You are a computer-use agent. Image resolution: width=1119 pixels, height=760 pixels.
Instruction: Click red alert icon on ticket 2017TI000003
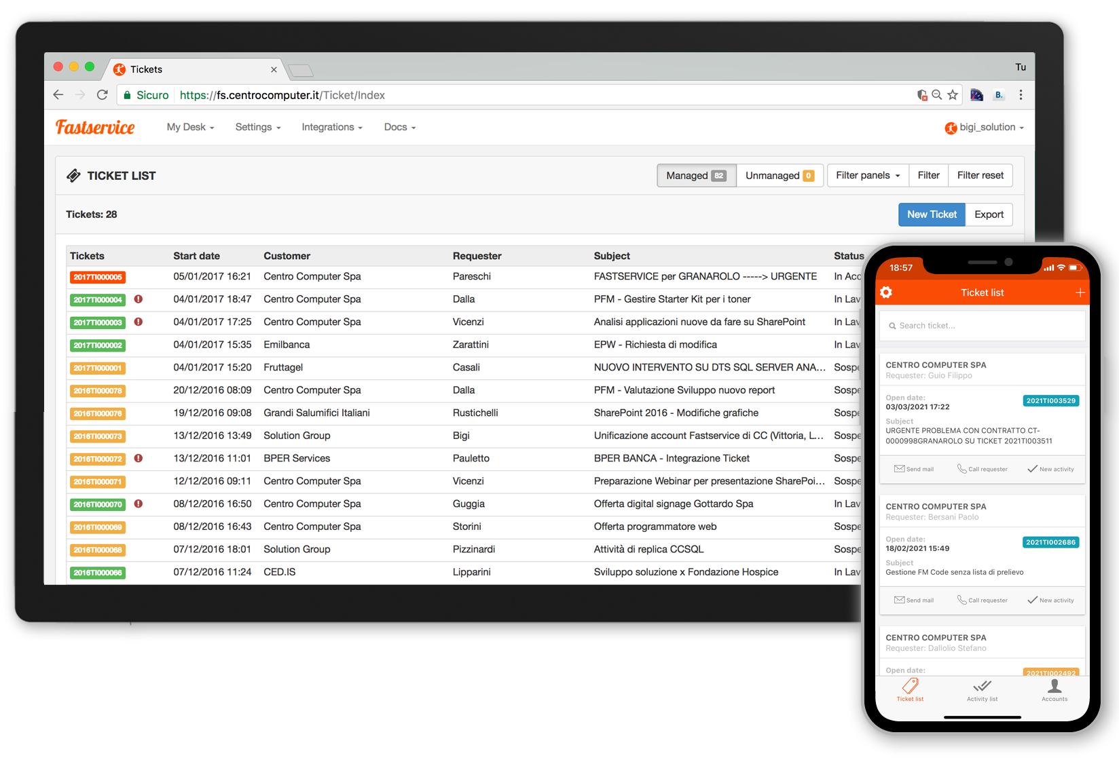coord(139,322)
